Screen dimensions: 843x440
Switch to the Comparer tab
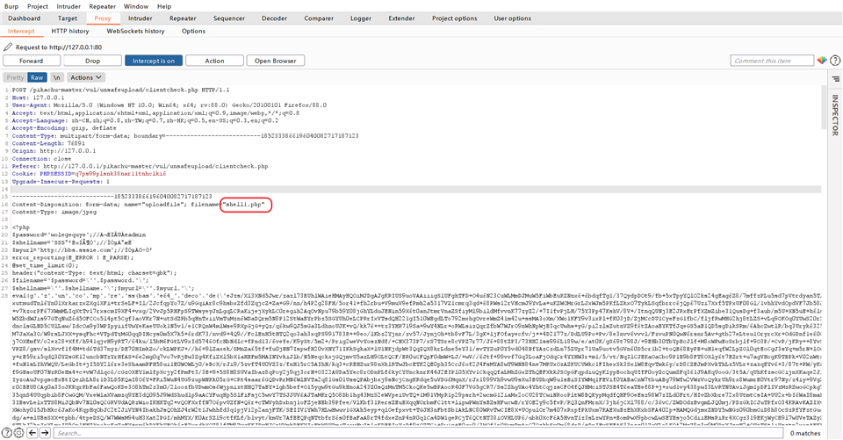tap(319, 18)
